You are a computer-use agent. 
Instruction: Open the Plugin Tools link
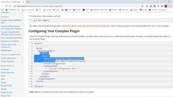point(6,96)
